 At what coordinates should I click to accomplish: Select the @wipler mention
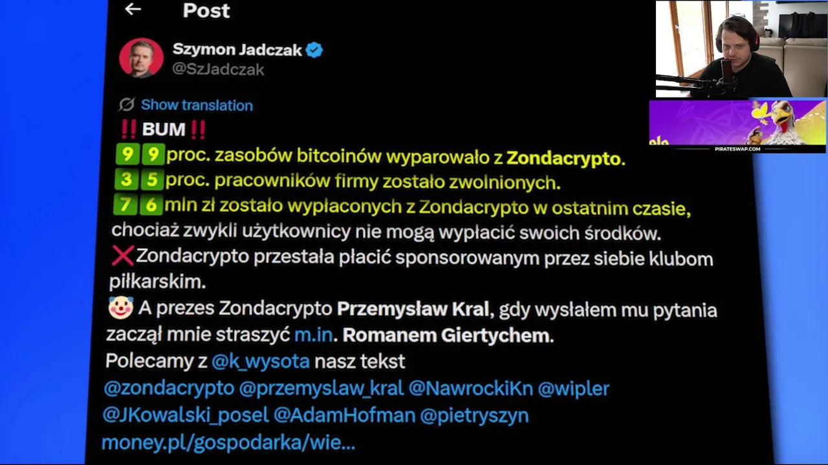(573, 388)
